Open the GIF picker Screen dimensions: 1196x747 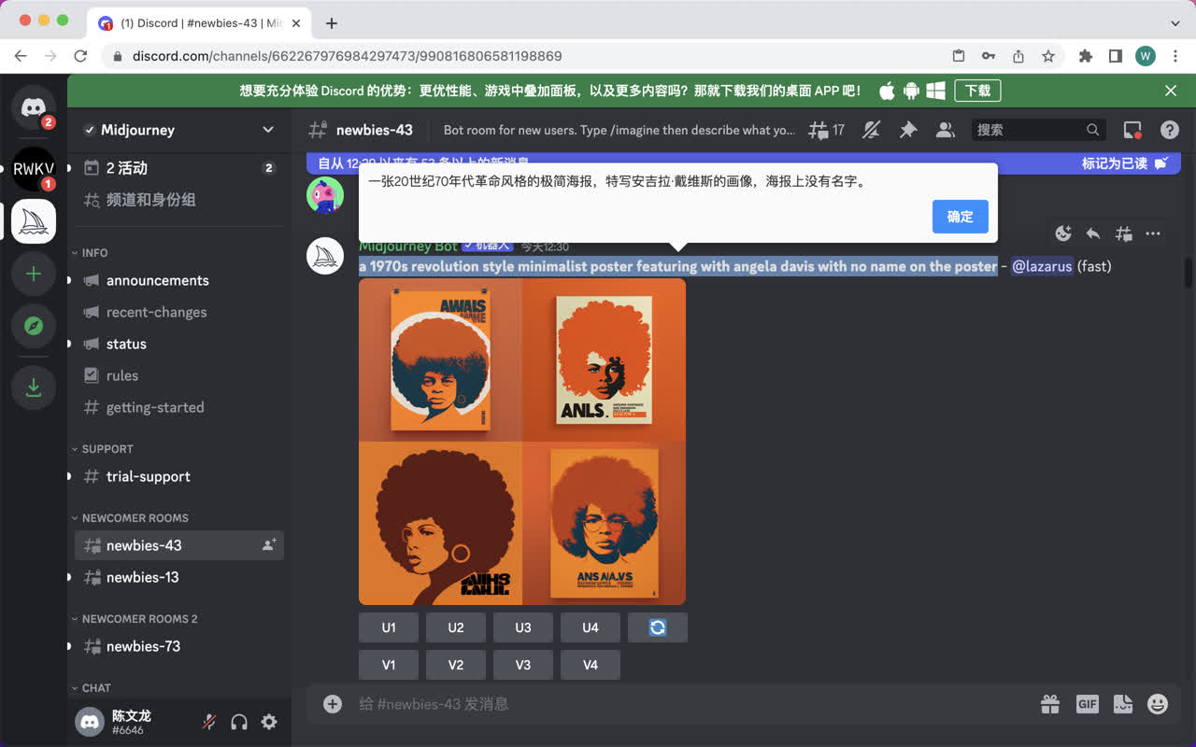(1087, 704)
